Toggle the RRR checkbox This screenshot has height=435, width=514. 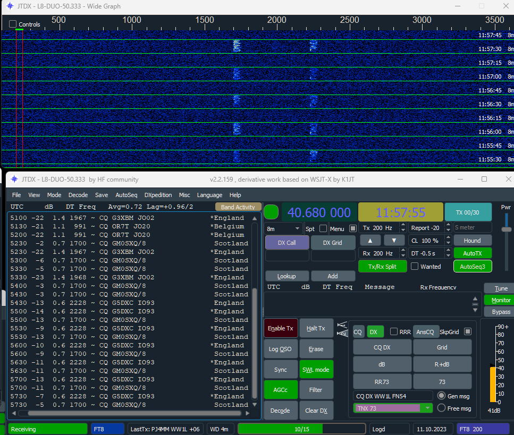[394, 331]
